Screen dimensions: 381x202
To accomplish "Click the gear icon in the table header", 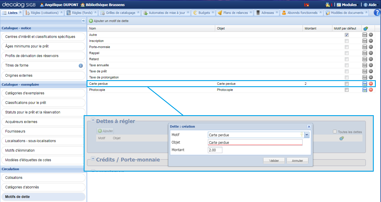I will pyautogui.click(x=366, y=28).
